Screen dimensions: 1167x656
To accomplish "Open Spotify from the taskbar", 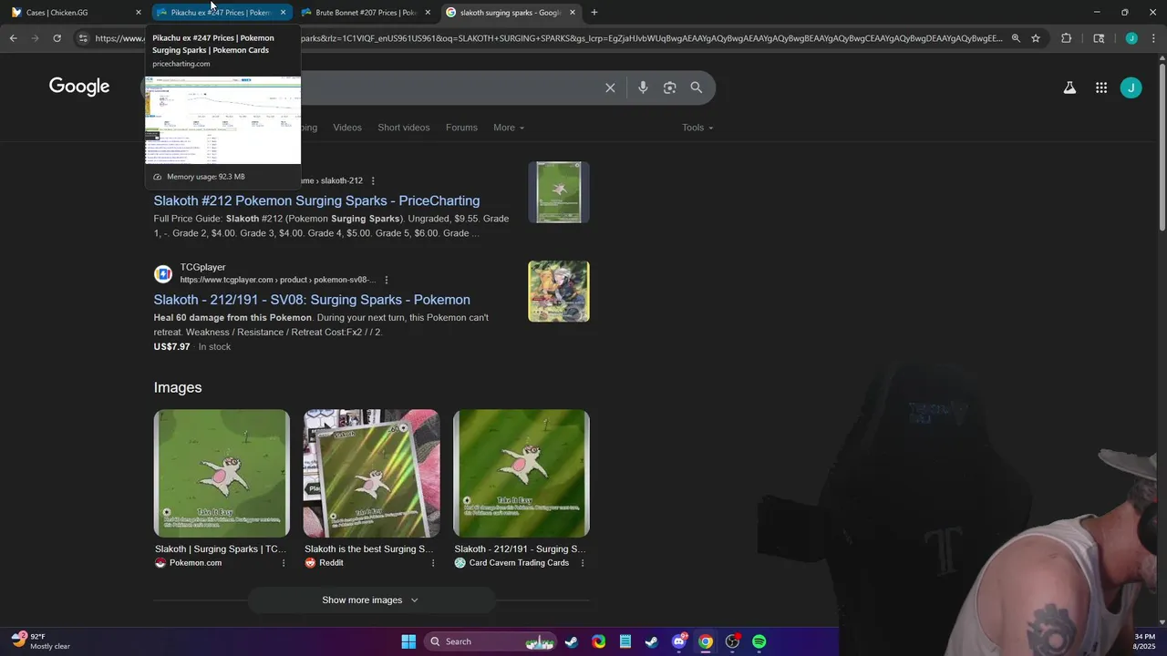I will coord(759,641).
